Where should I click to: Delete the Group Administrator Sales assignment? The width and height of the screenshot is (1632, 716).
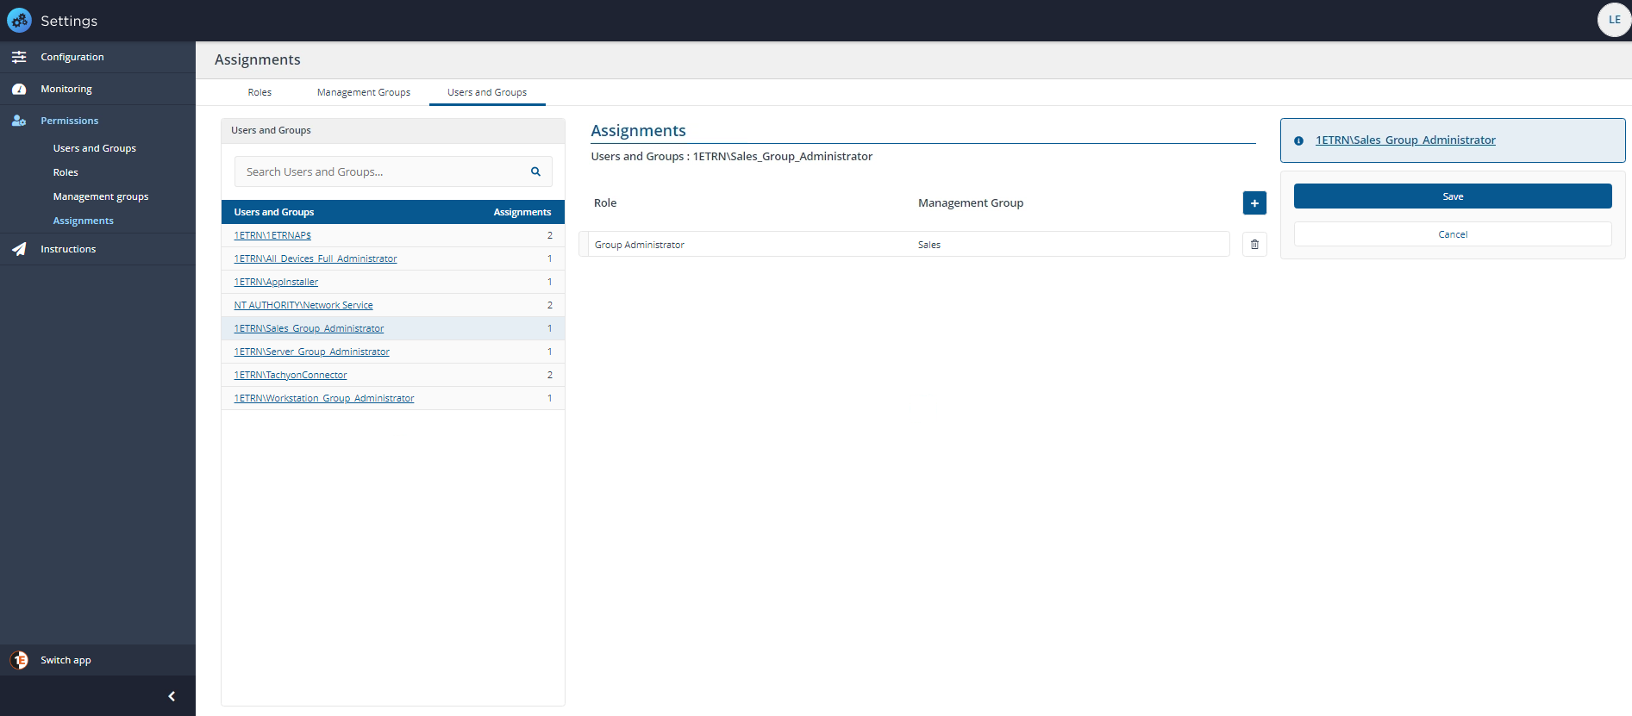pos(1254,245)
